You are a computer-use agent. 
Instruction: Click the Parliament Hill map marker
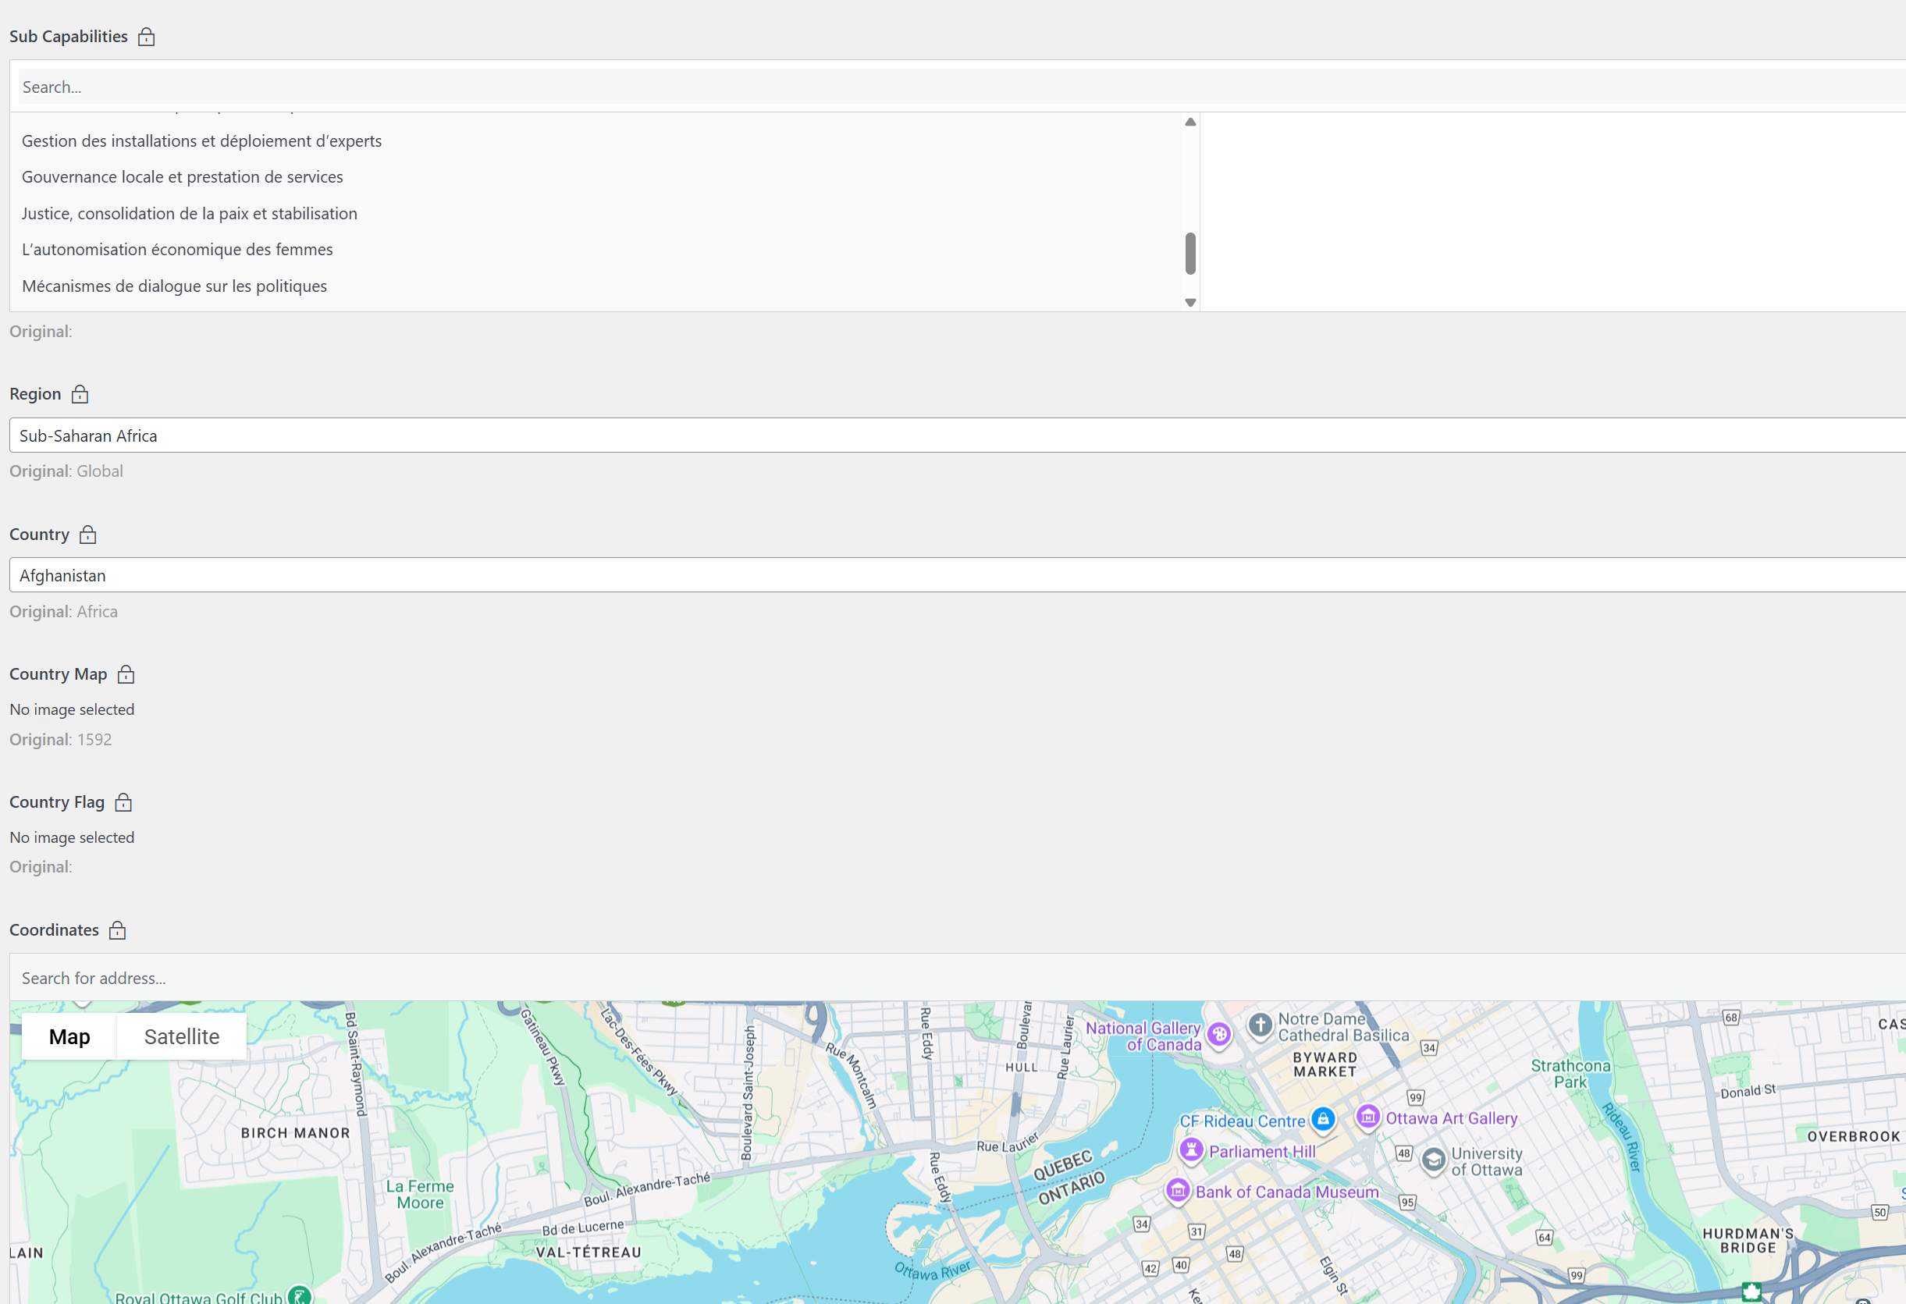point(1191,1149)
